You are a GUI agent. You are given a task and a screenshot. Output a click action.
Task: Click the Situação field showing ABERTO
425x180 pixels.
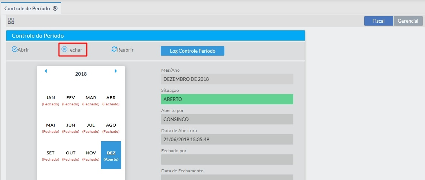(227, 99)
